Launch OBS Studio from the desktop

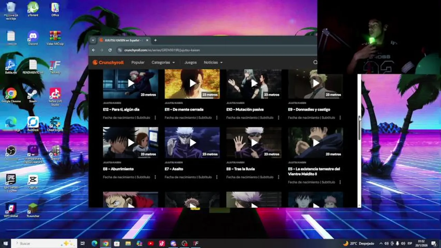point(11,153)
